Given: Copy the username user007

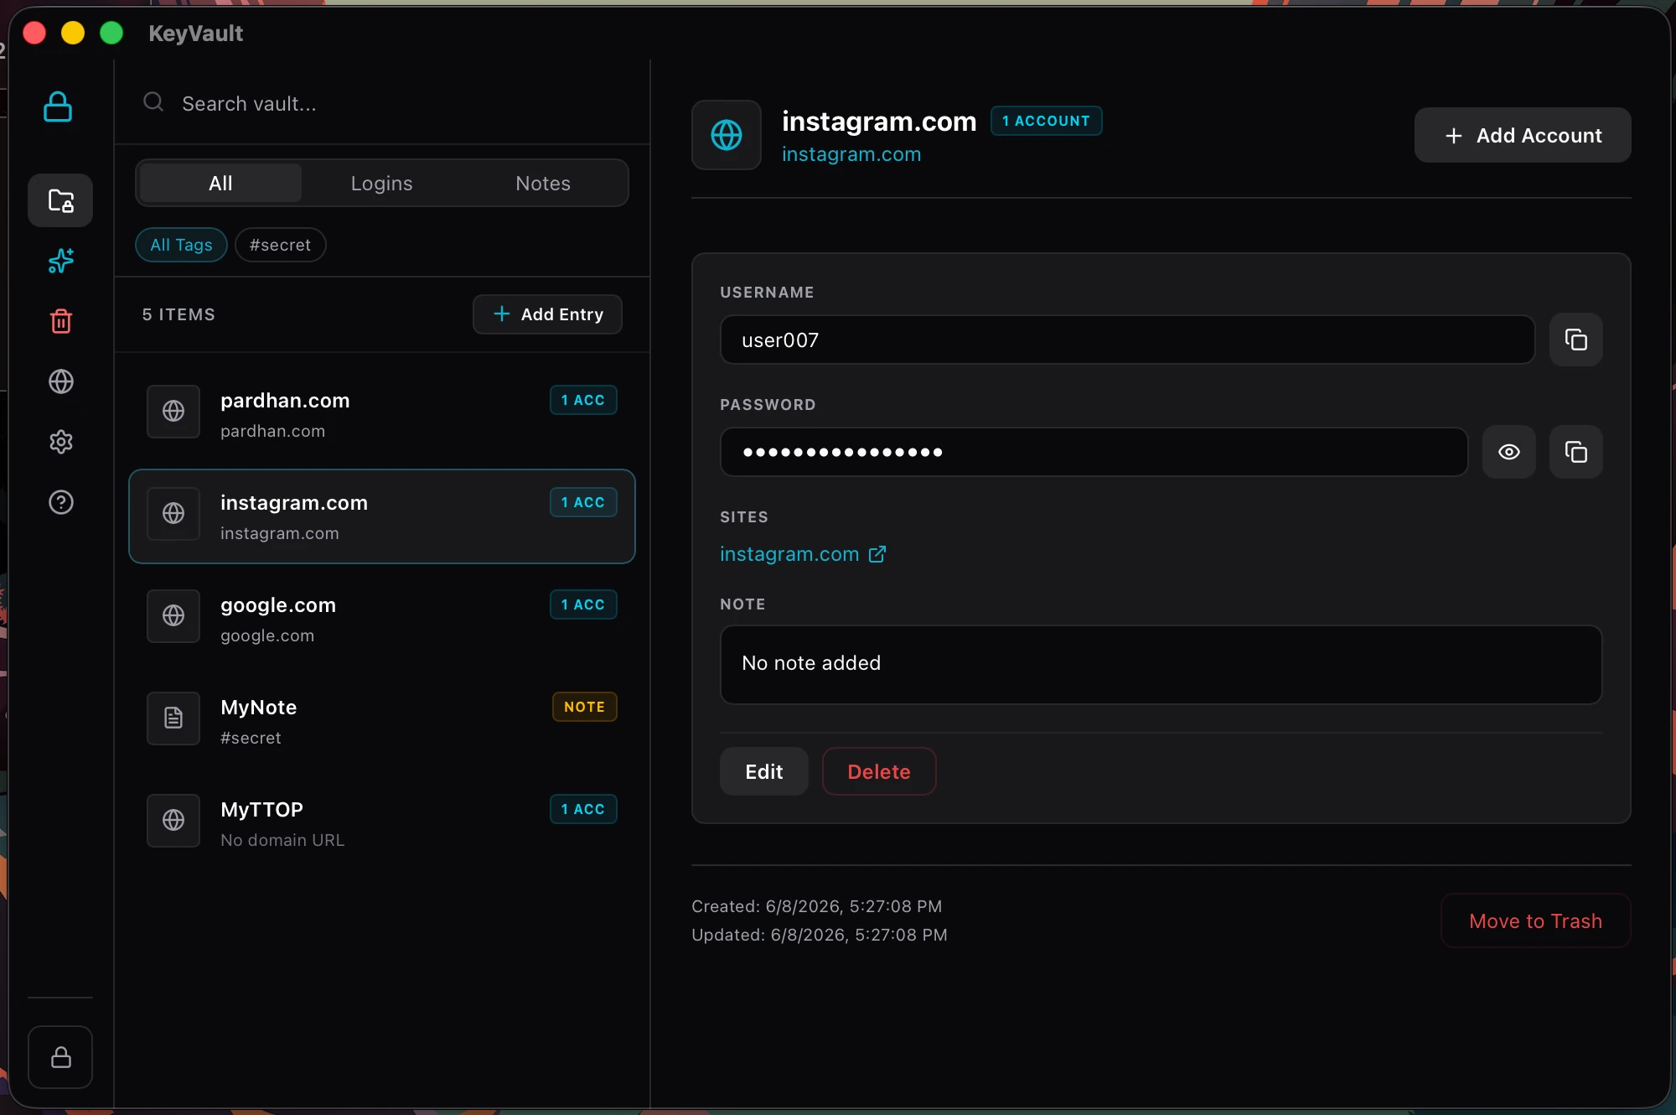Looking at the screenshot, I should pos(1575,340).
